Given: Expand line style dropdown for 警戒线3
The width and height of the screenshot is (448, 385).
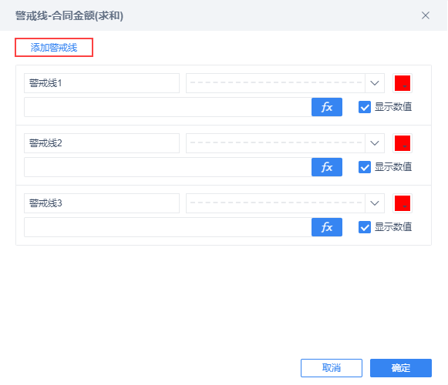Looking at the screenshot, I should click(375, 203).
